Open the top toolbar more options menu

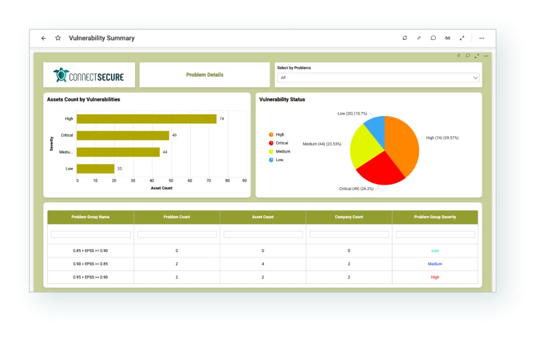(x=482, y=38)
